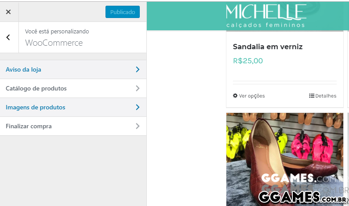Open the Finalizar compra section
Screen dimensions: 349x206
(x=73, y=126)
